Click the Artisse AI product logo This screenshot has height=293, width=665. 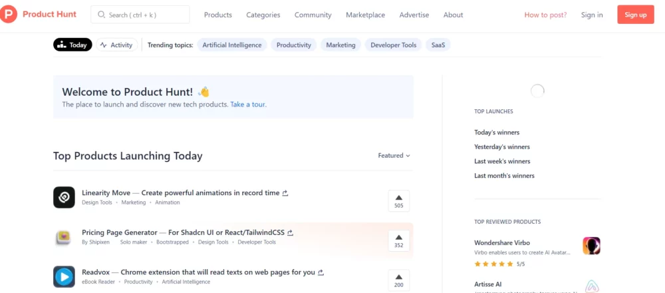pos(592,286)
